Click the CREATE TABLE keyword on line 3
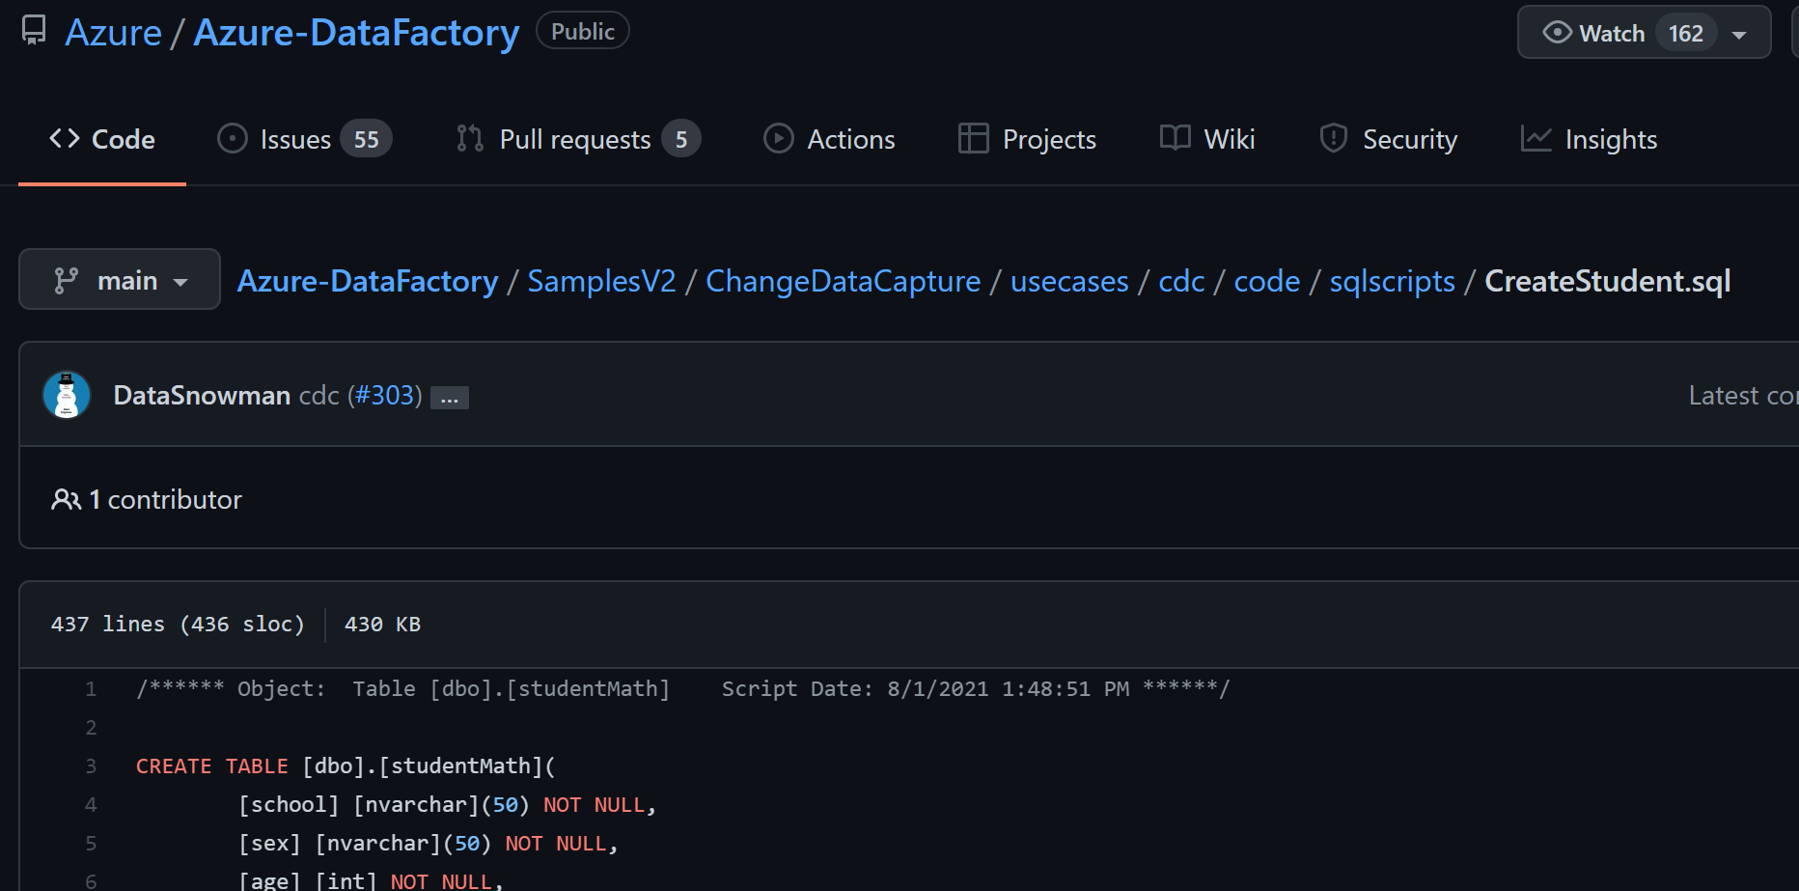 (212, 766)
